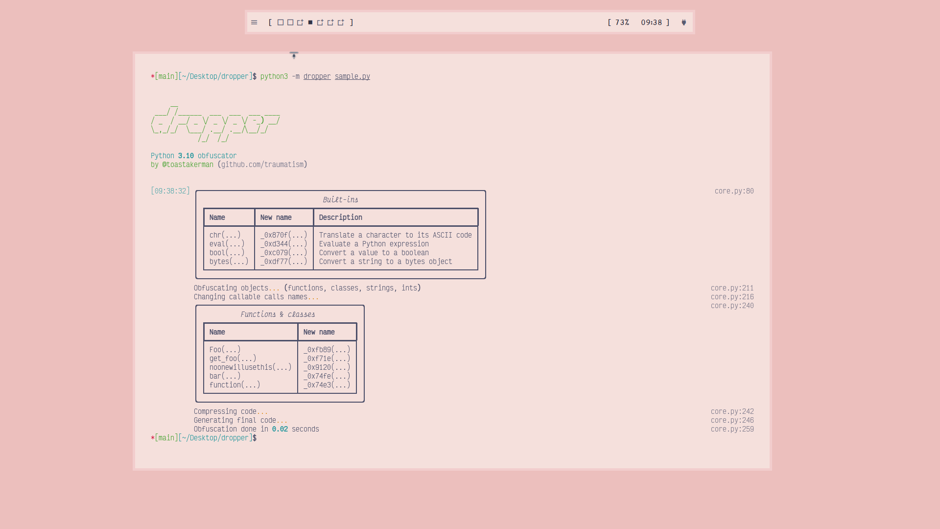Click the core.py:80 source reference

click(734, 191)
